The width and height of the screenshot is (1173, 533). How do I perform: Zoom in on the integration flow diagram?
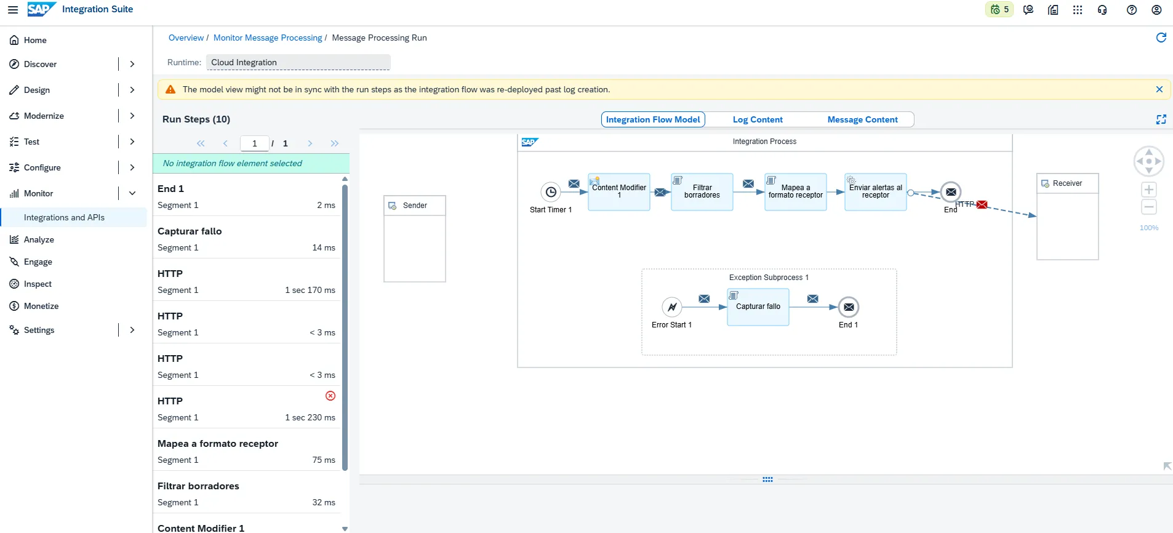pyautogui.click(x=1149, y=190)
